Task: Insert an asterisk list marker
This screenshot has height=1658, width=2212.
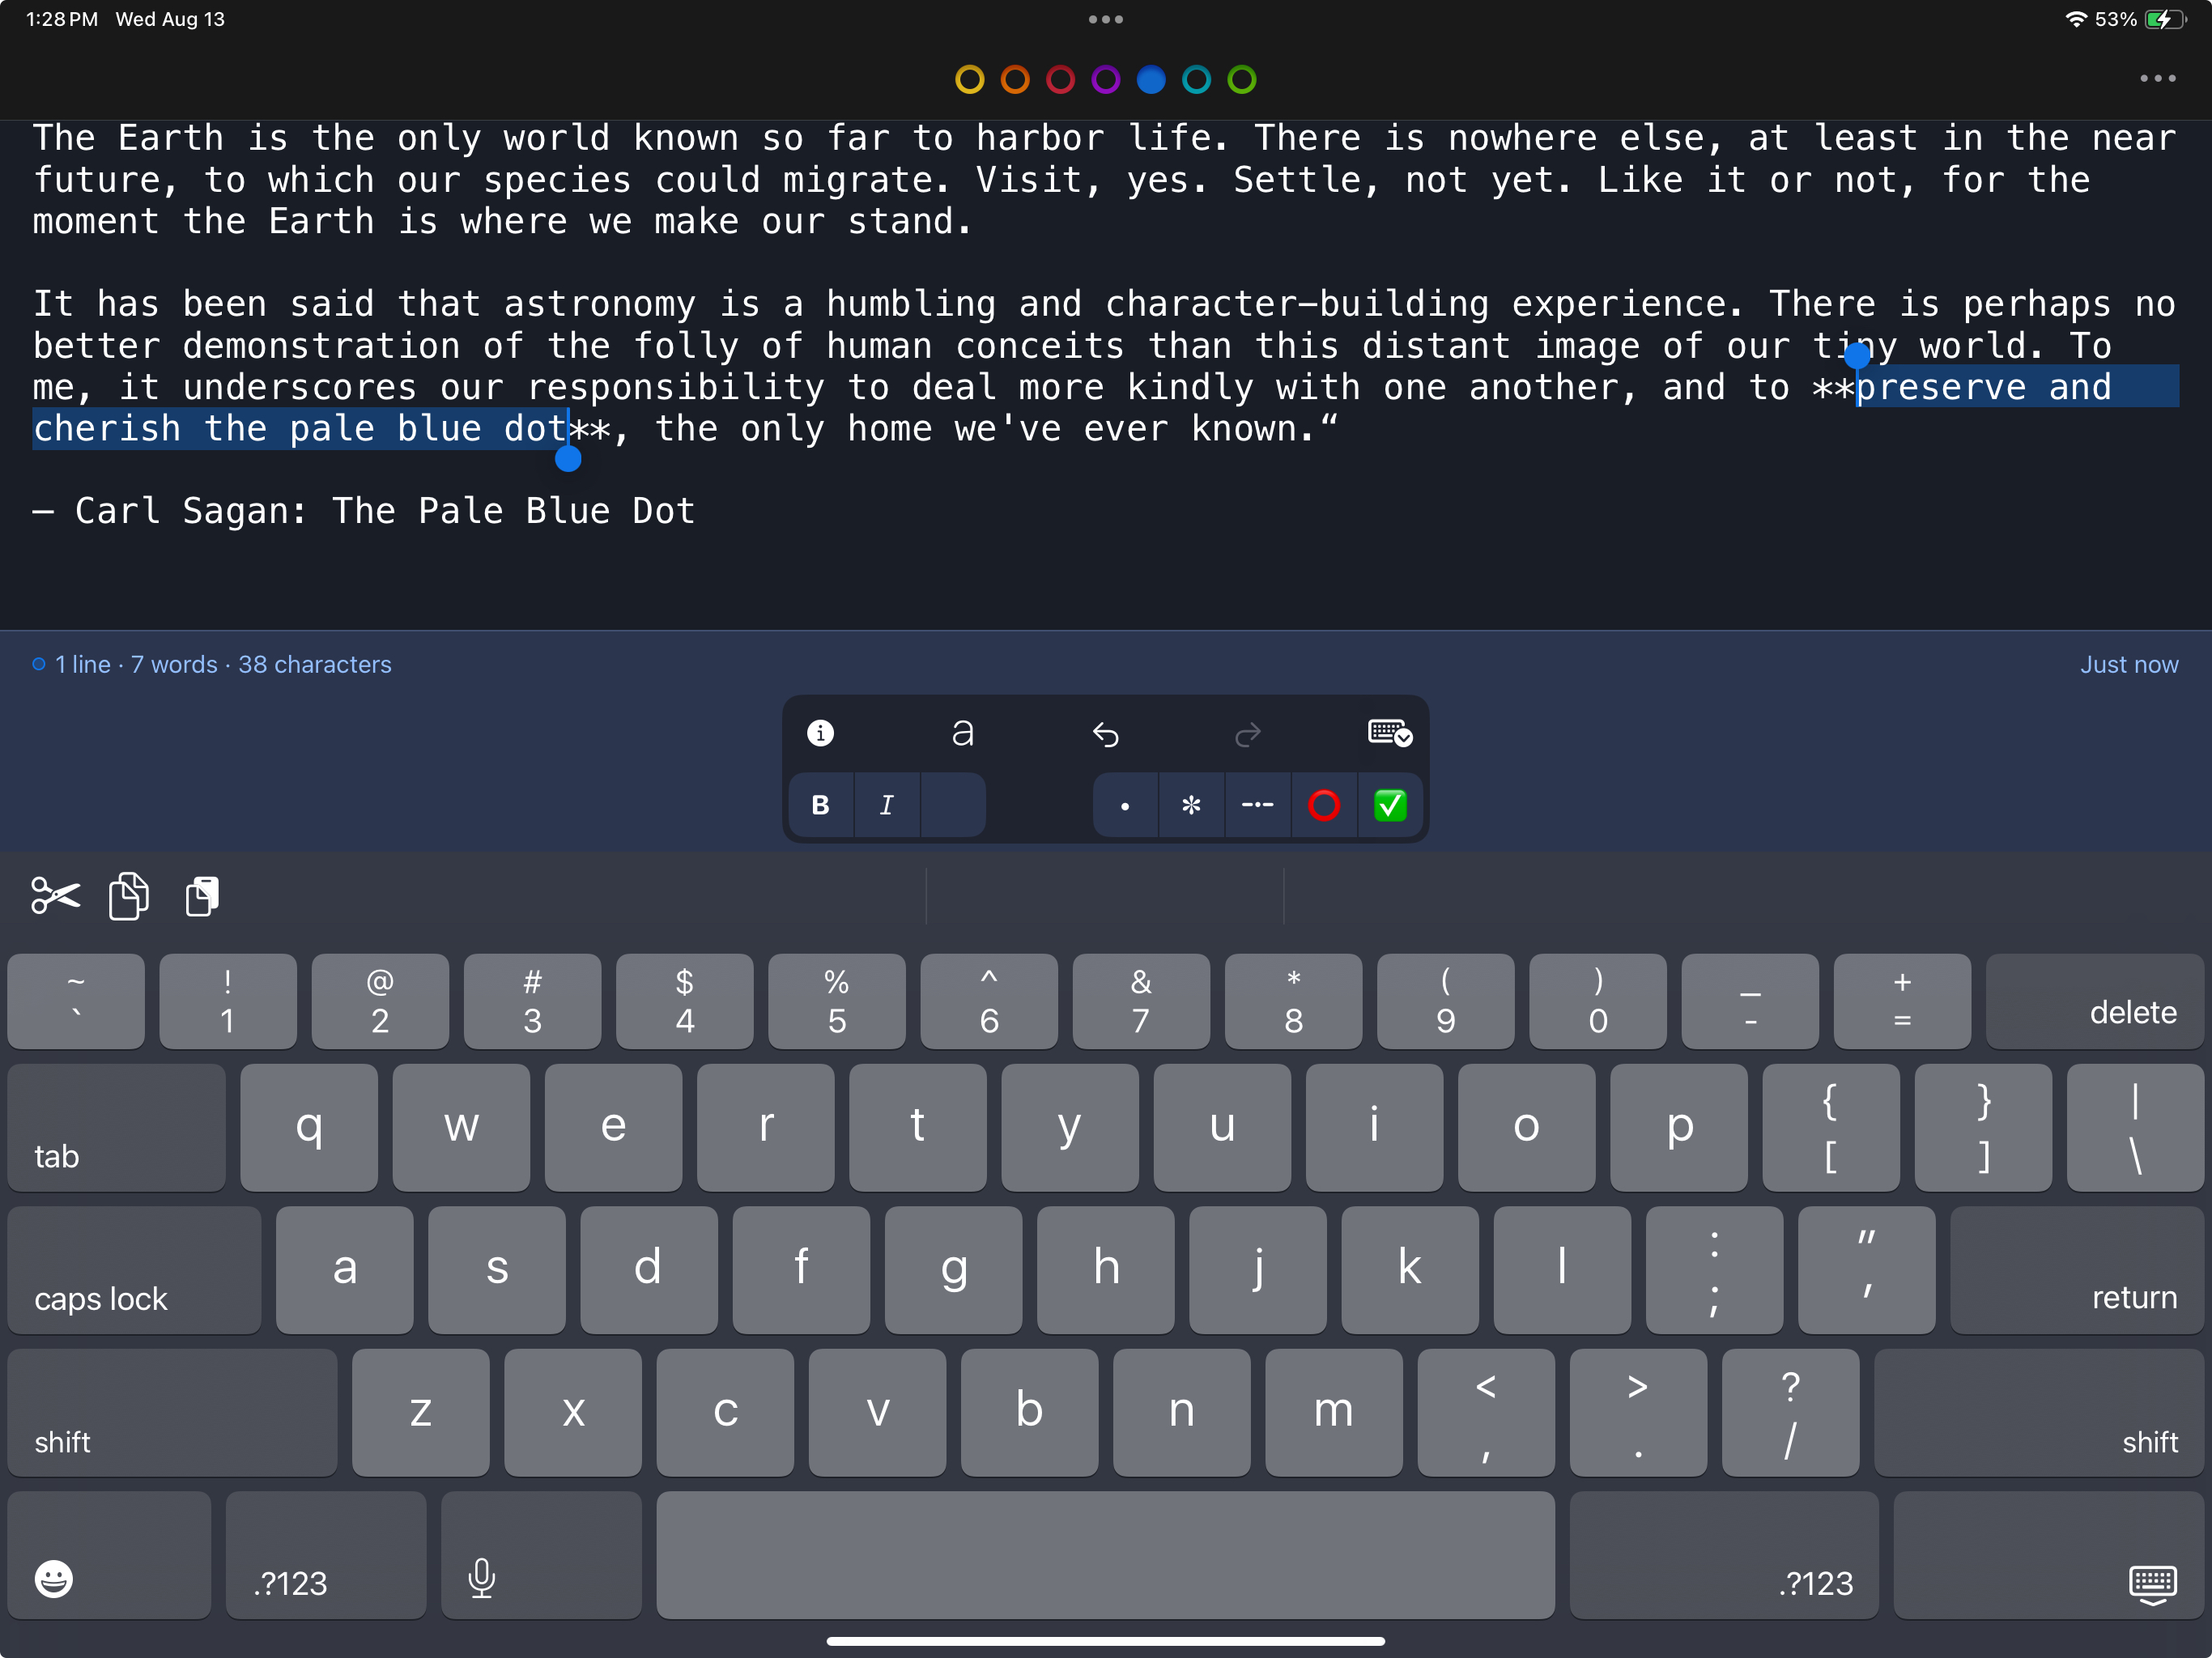Action: [1191, 804]
